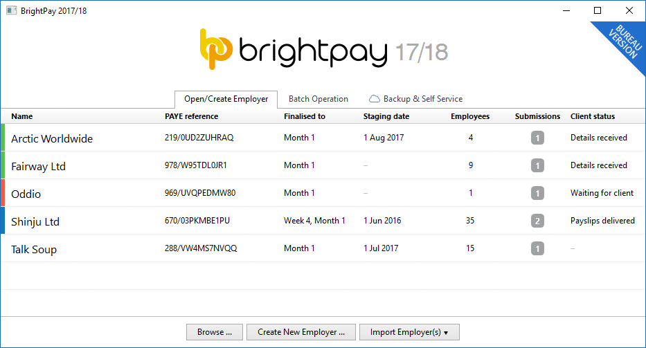Open submissions badge for Oddio
This screenshot has height=348, width=646.
tap(537, 193)
